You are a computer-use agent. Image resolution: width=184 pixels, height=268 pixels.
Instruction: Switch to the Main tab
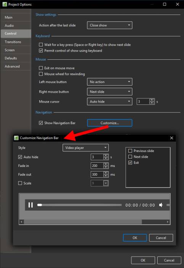point(16,17)
